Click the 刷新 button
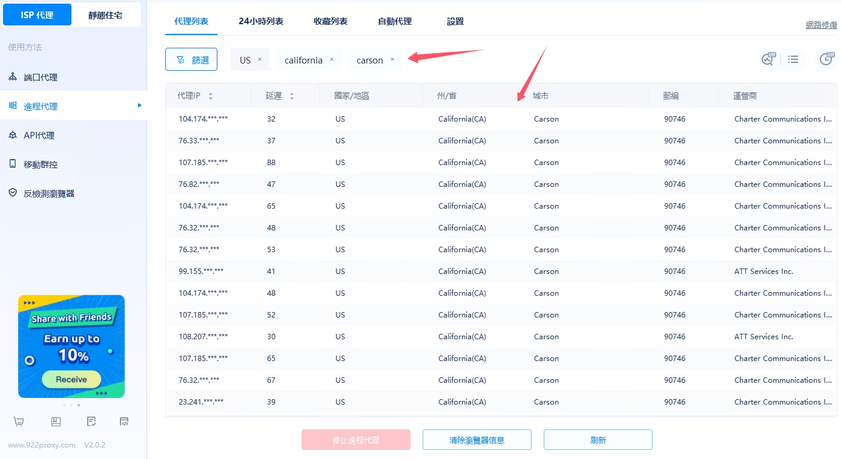 (x=598, y=440)
